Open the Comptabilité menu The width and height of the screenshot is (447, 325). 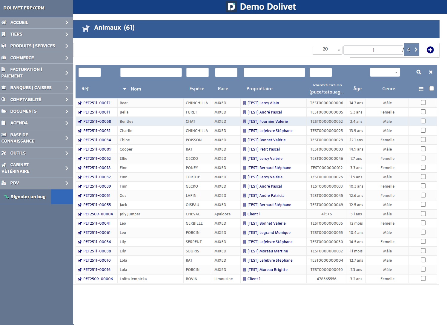(36, 99)
